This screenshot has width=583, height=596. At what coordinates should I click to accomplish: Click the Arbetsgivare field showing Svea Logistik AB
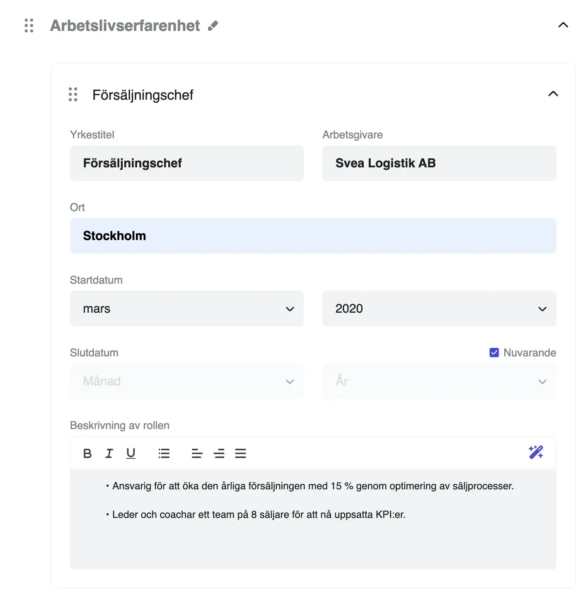click(439, 163)
